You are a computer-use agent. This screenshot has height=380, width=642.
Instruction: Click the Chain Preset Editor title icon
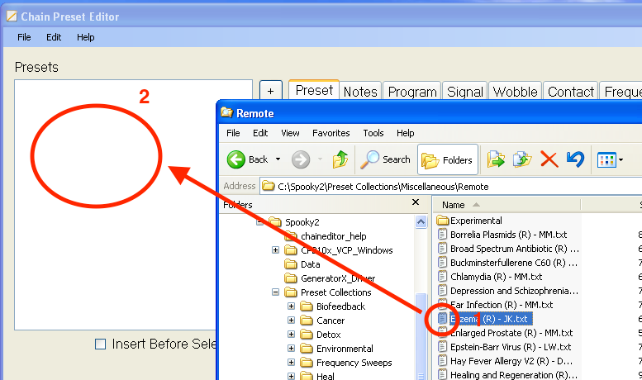click(12, 17)
